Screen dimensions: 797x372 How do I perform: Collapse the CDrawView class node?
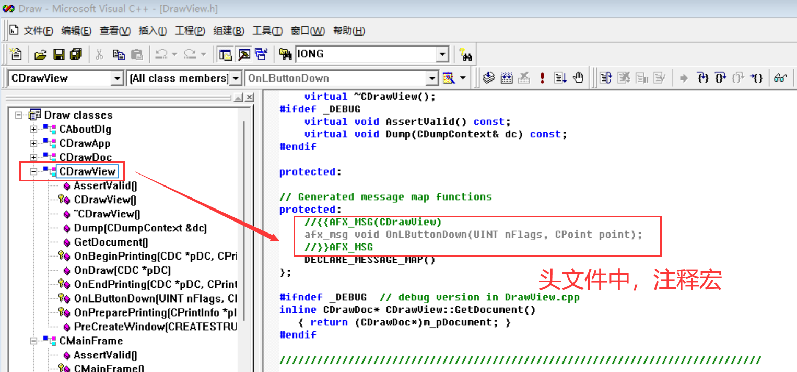[x=34, y=171]
